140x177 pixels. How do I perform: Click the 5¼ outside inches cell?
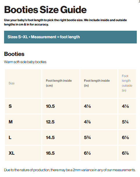click(127, 122)
